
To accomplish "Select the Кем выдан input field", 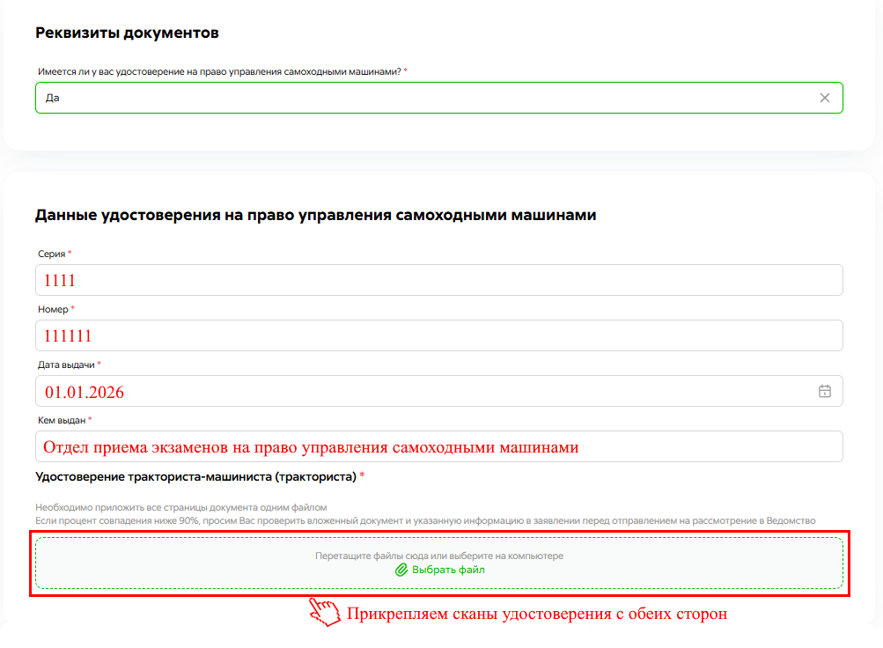I will (x=438, y=446).
